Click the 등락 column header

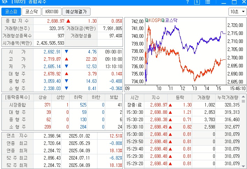click(x=180, y=97)
